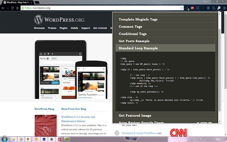Click the volume speaker tray icon
This screenshot has width=227, height=142.
197,140
